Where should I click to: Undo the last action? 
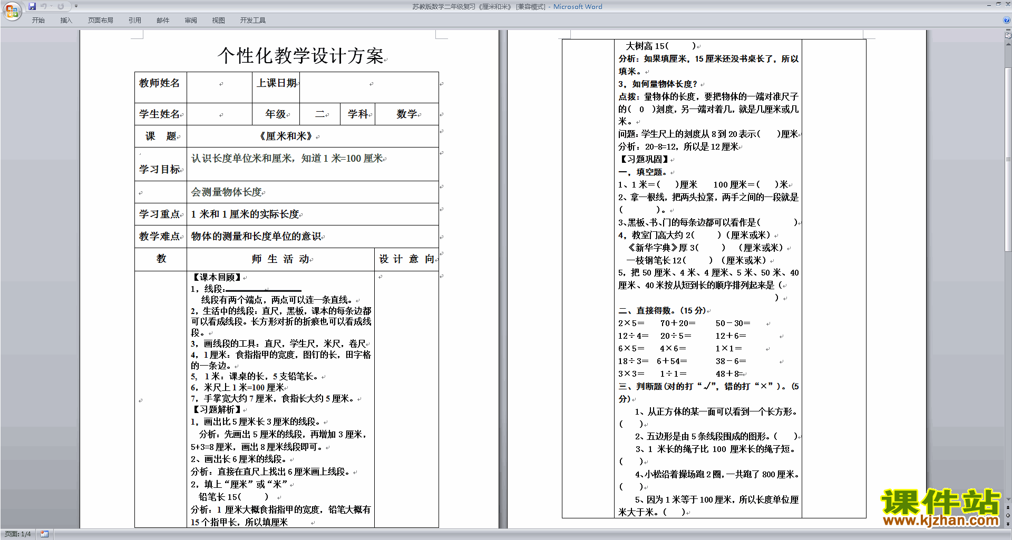pos(44,6)
